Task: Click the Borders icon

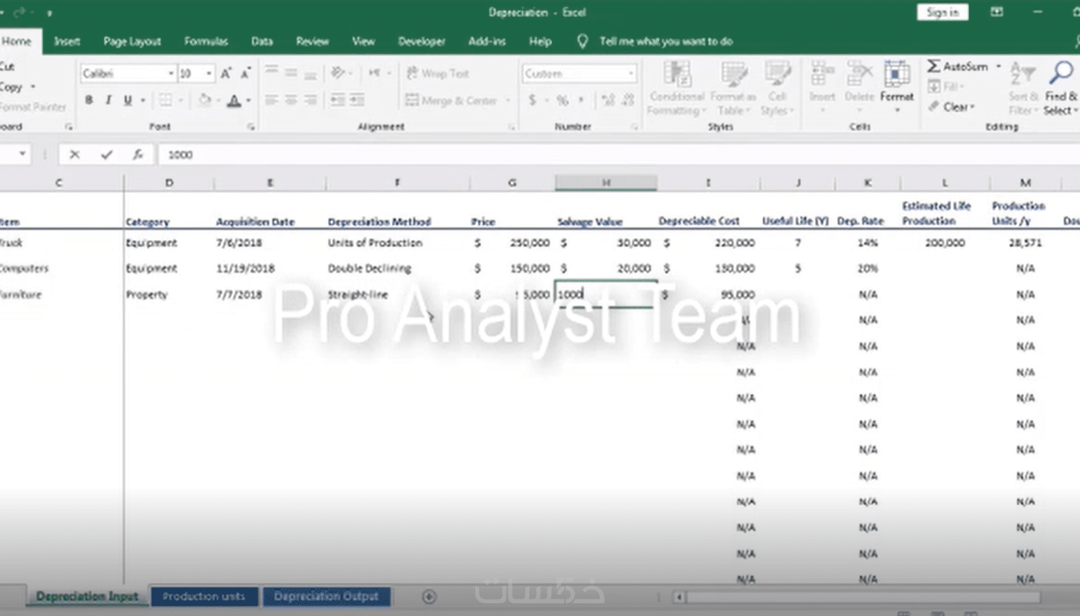Action: (x=165, y=100)
